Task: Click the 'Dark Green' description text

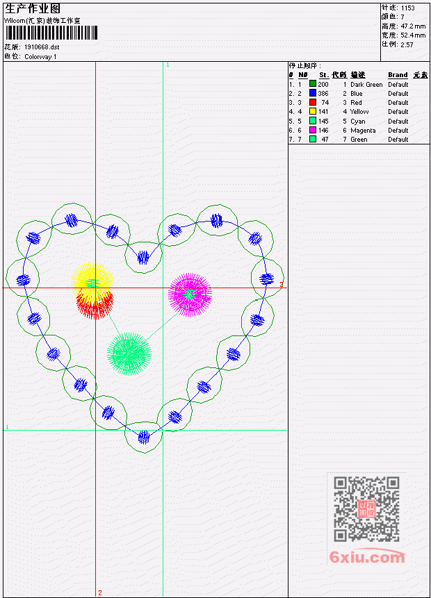Action: (x=366, y=85)
